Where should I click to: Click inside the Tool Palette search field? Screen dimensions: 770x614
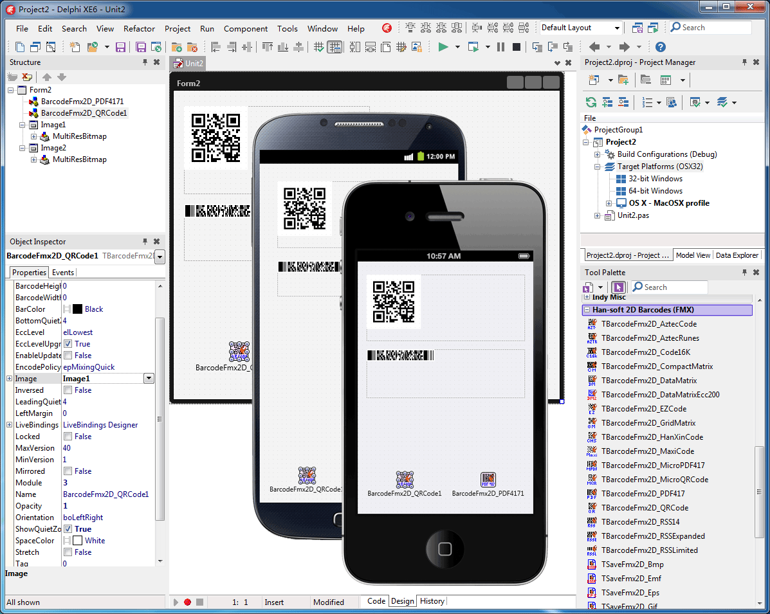[675, 287]
